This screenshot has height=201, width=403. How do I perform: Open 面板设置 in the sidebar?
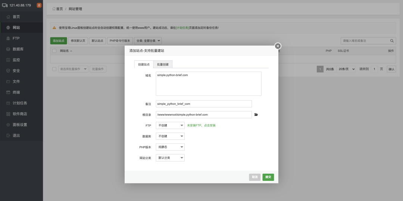pyautogui.click(x=19, y=125)
